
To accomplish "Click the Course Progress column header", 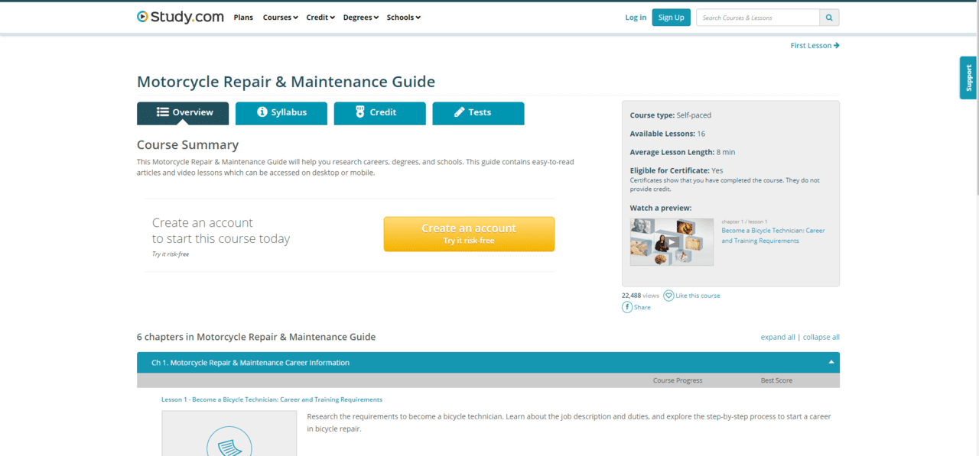I will [678, 380].
